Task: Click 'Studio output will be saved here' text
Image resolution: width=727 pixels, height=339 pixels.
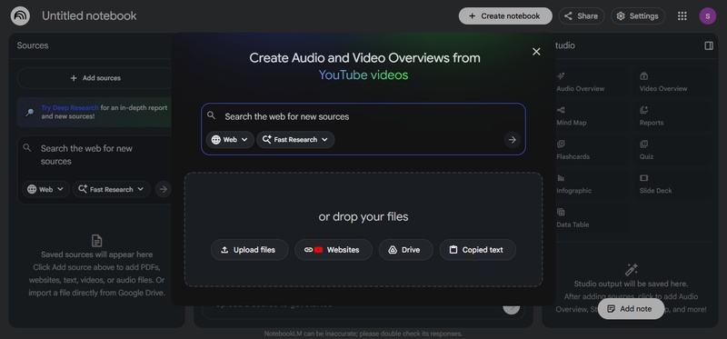Action: [x=631, y=284]
